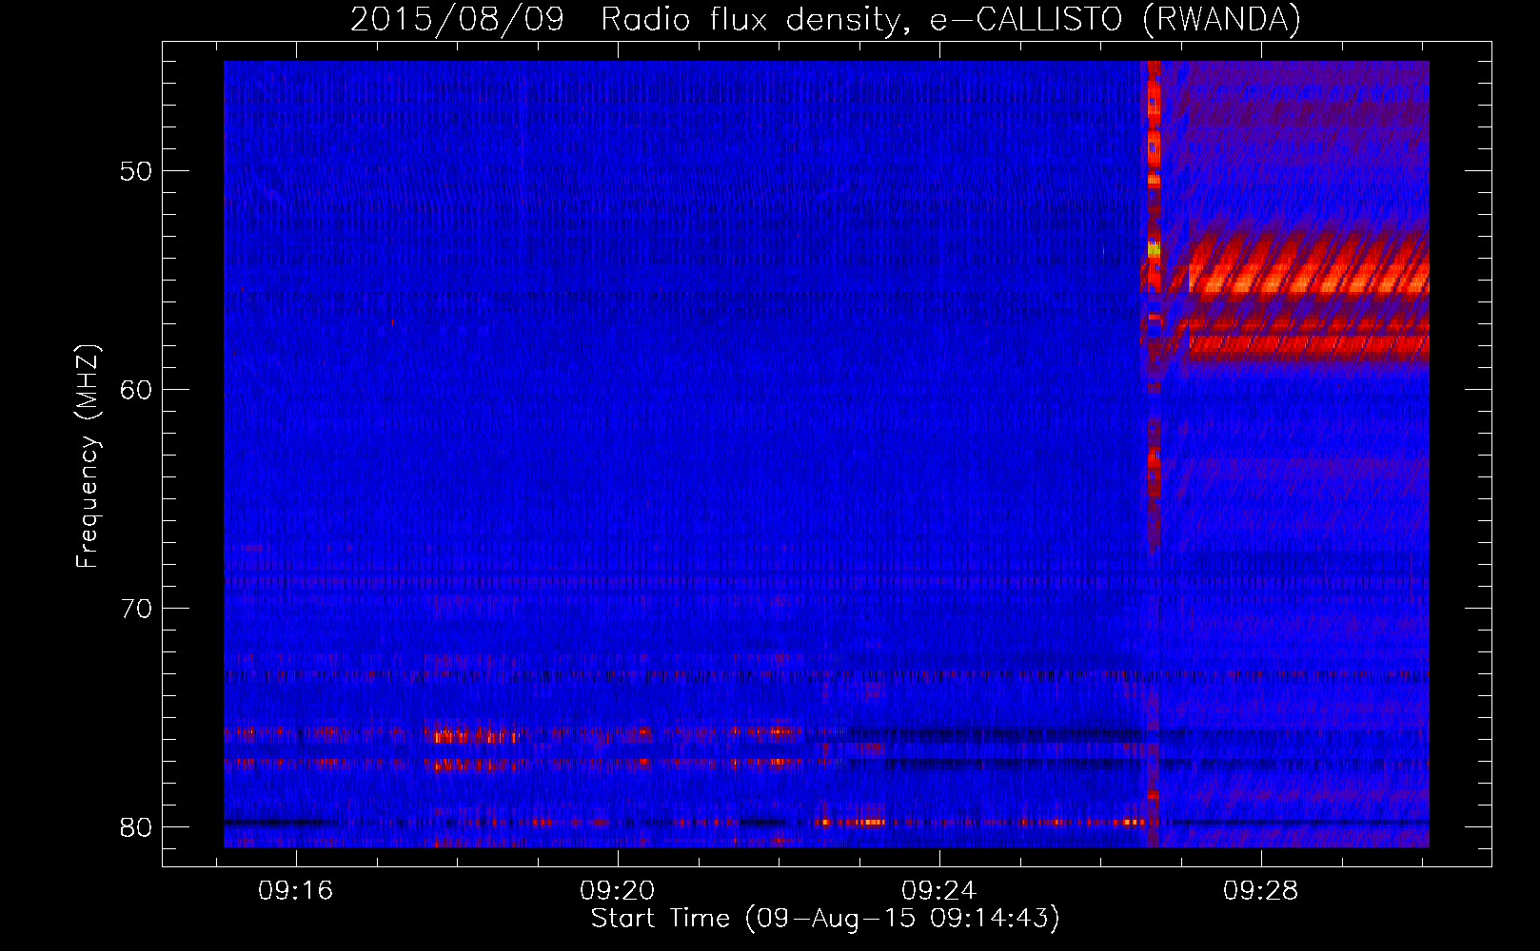1540x951 pixels.
Task: Click the 09:20 time tick label
Action: tap(618, 891)
